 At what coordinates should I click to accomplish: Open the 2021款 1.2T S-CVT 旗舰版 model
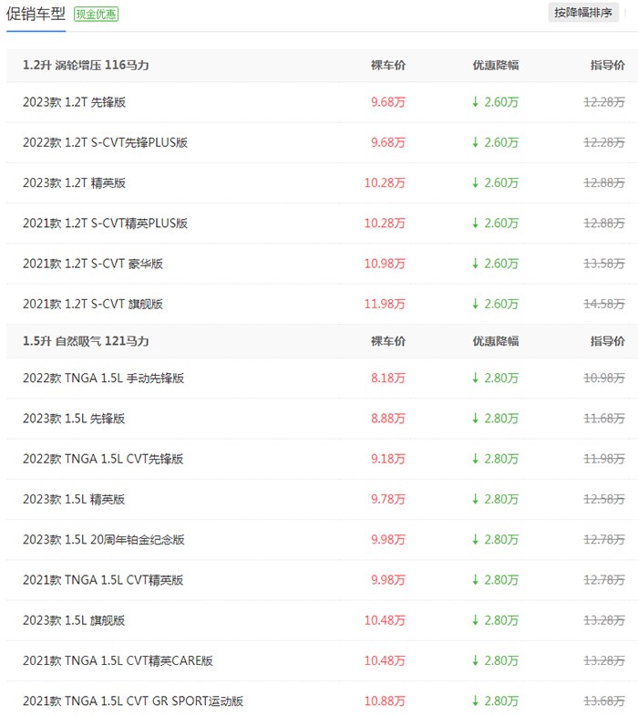[93, 304]
